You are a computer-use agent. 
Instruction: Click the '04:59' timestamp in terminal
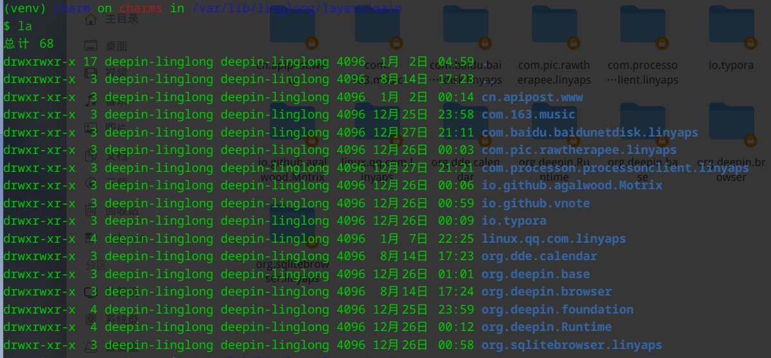click(456, 62)
